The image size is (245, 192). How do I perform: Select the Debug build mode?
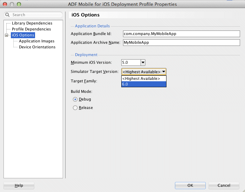point(75,99)
